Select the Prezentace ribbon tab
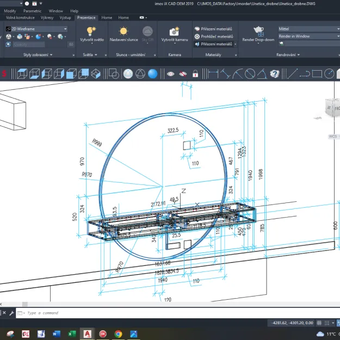Viewport: 340px width, 340px height. pyautogui.click(x=86, y=17)
